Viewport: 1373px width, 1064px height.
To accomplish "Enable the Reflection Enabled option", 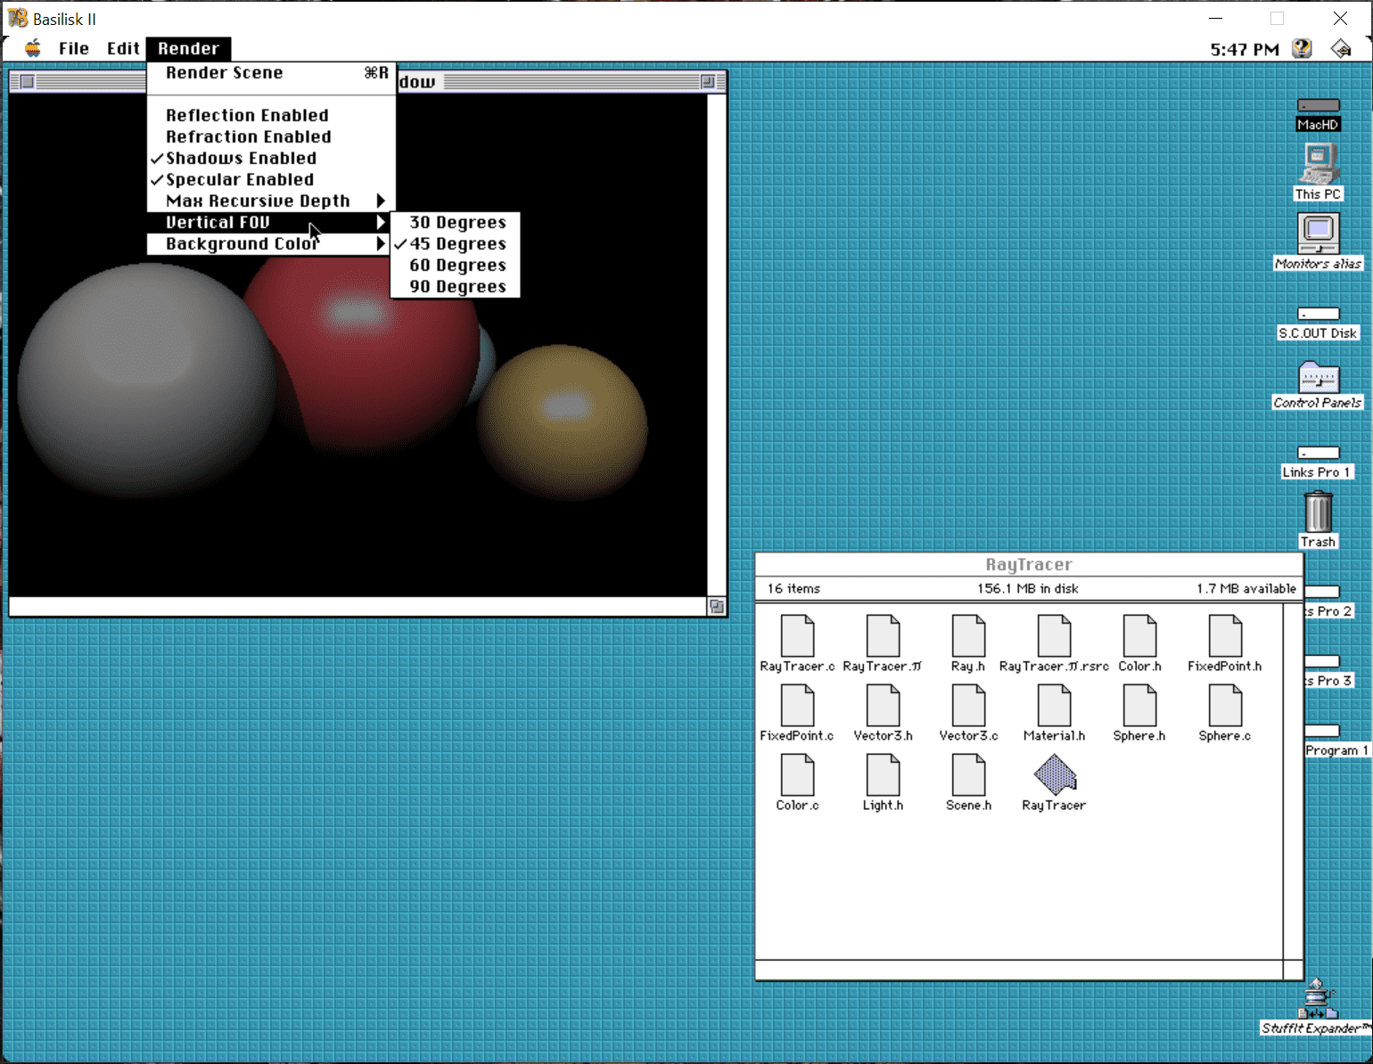I will 247,116.
